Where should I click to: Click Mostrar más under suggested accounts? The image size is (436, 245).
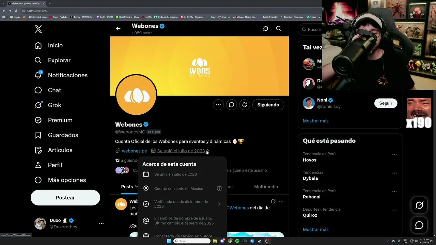click(316, 121)
